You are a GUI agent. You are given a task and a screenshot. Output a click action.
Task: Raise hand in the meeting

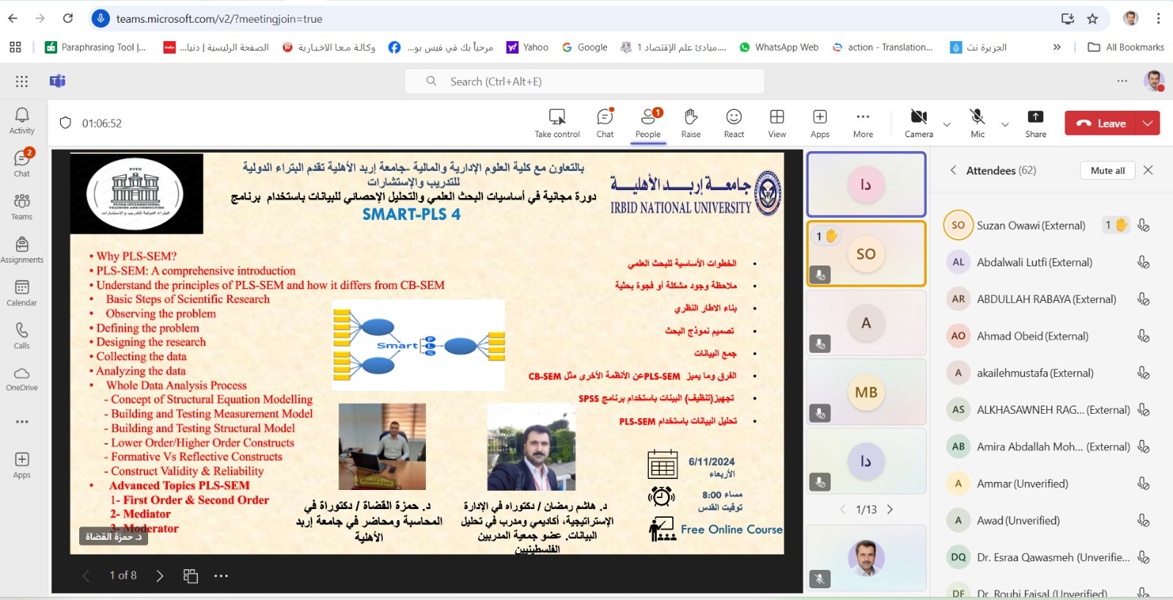coord(691,122)
